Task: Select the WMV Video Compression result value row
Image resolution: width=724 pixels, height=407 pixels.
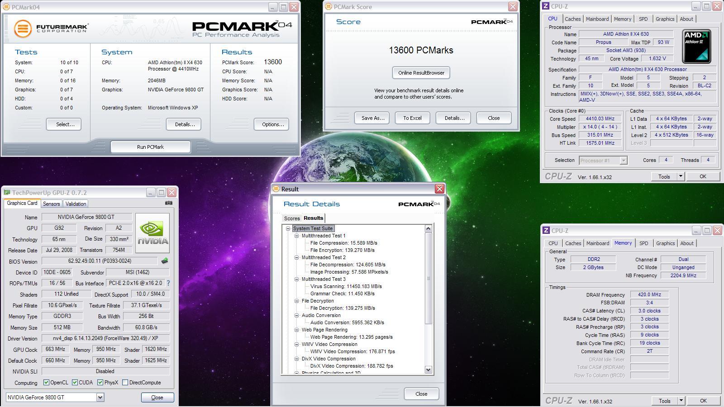Action: click(x=352, y=351)
